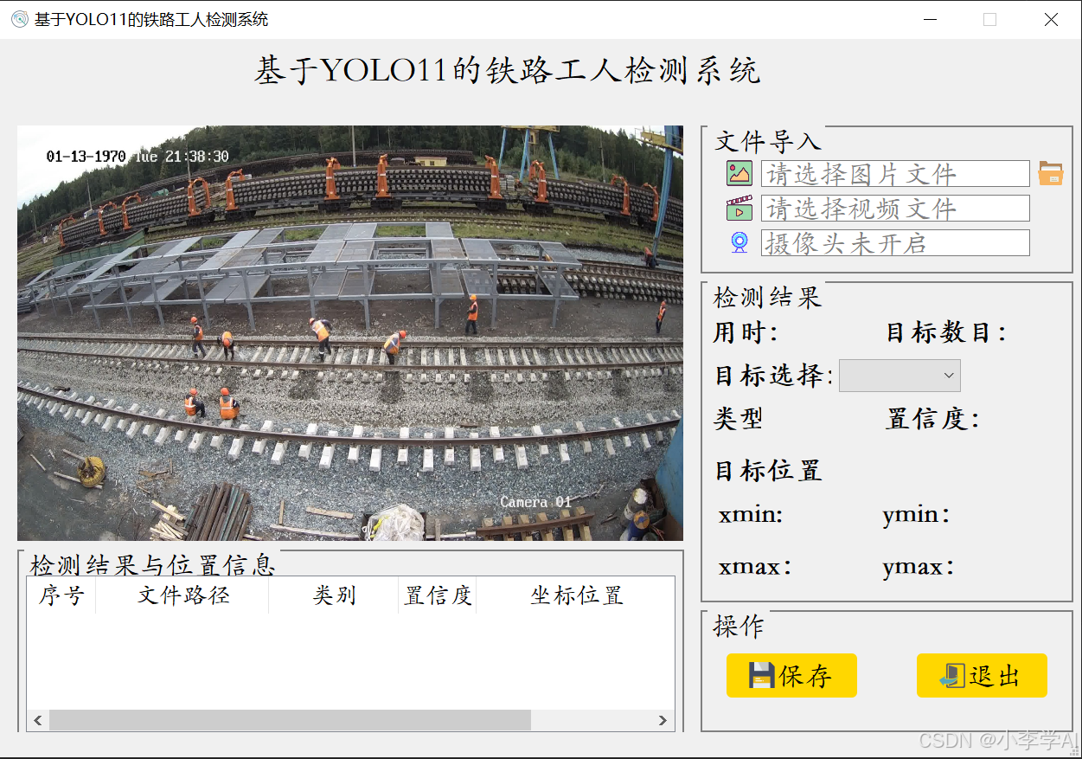
Task: Click the exit door icon on the quit button
Action: [952, 676]
